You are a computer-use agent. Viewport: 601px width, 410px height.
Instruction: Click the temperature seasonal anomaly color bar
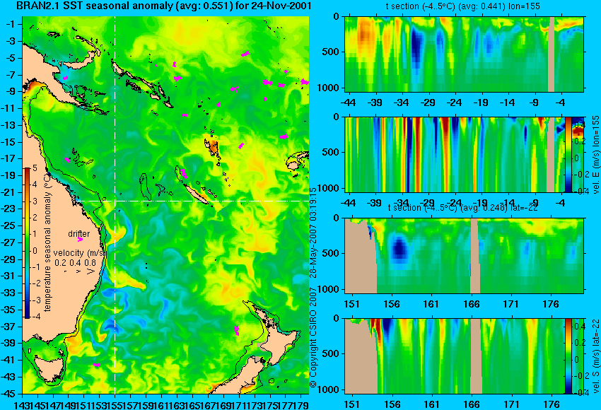click(27, 243)
